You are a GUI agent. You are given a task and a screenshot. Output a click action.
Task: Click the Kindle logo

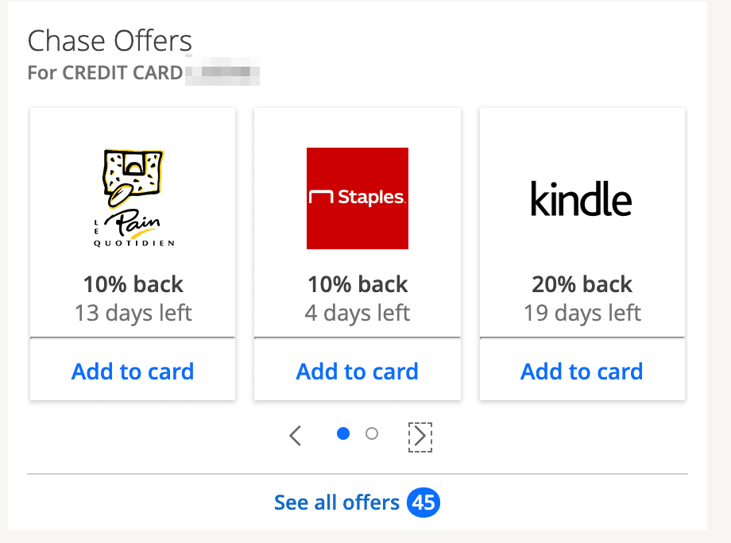pos(582,199)
